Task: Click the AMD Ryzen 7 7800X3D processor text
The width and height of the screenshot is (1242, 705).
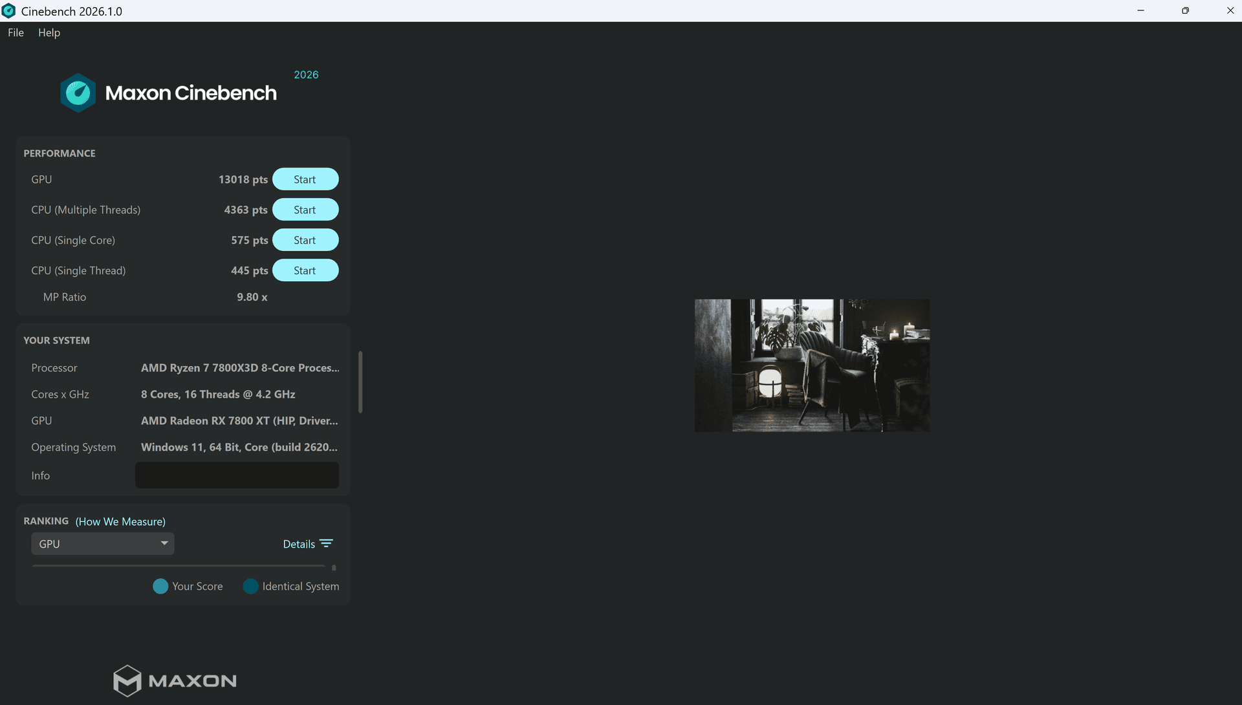Action: point(240,368)
